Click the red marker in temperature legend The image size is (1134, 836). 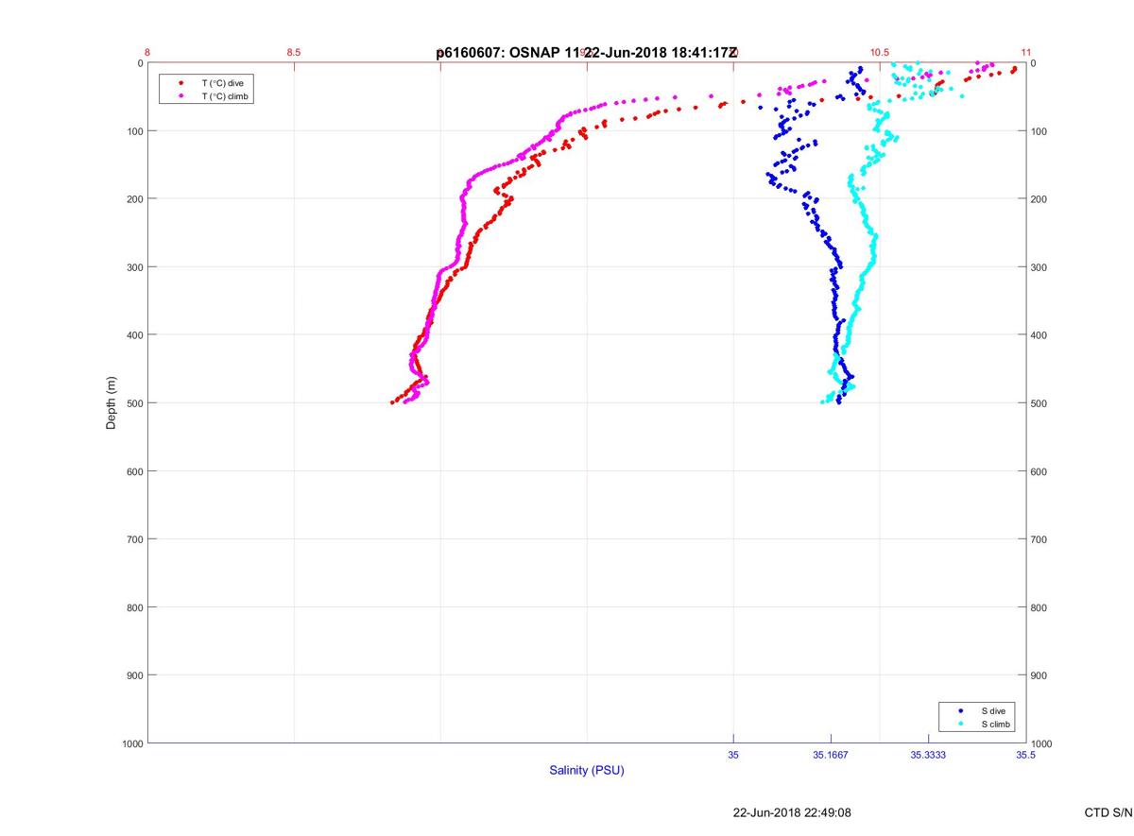point(180,83)
